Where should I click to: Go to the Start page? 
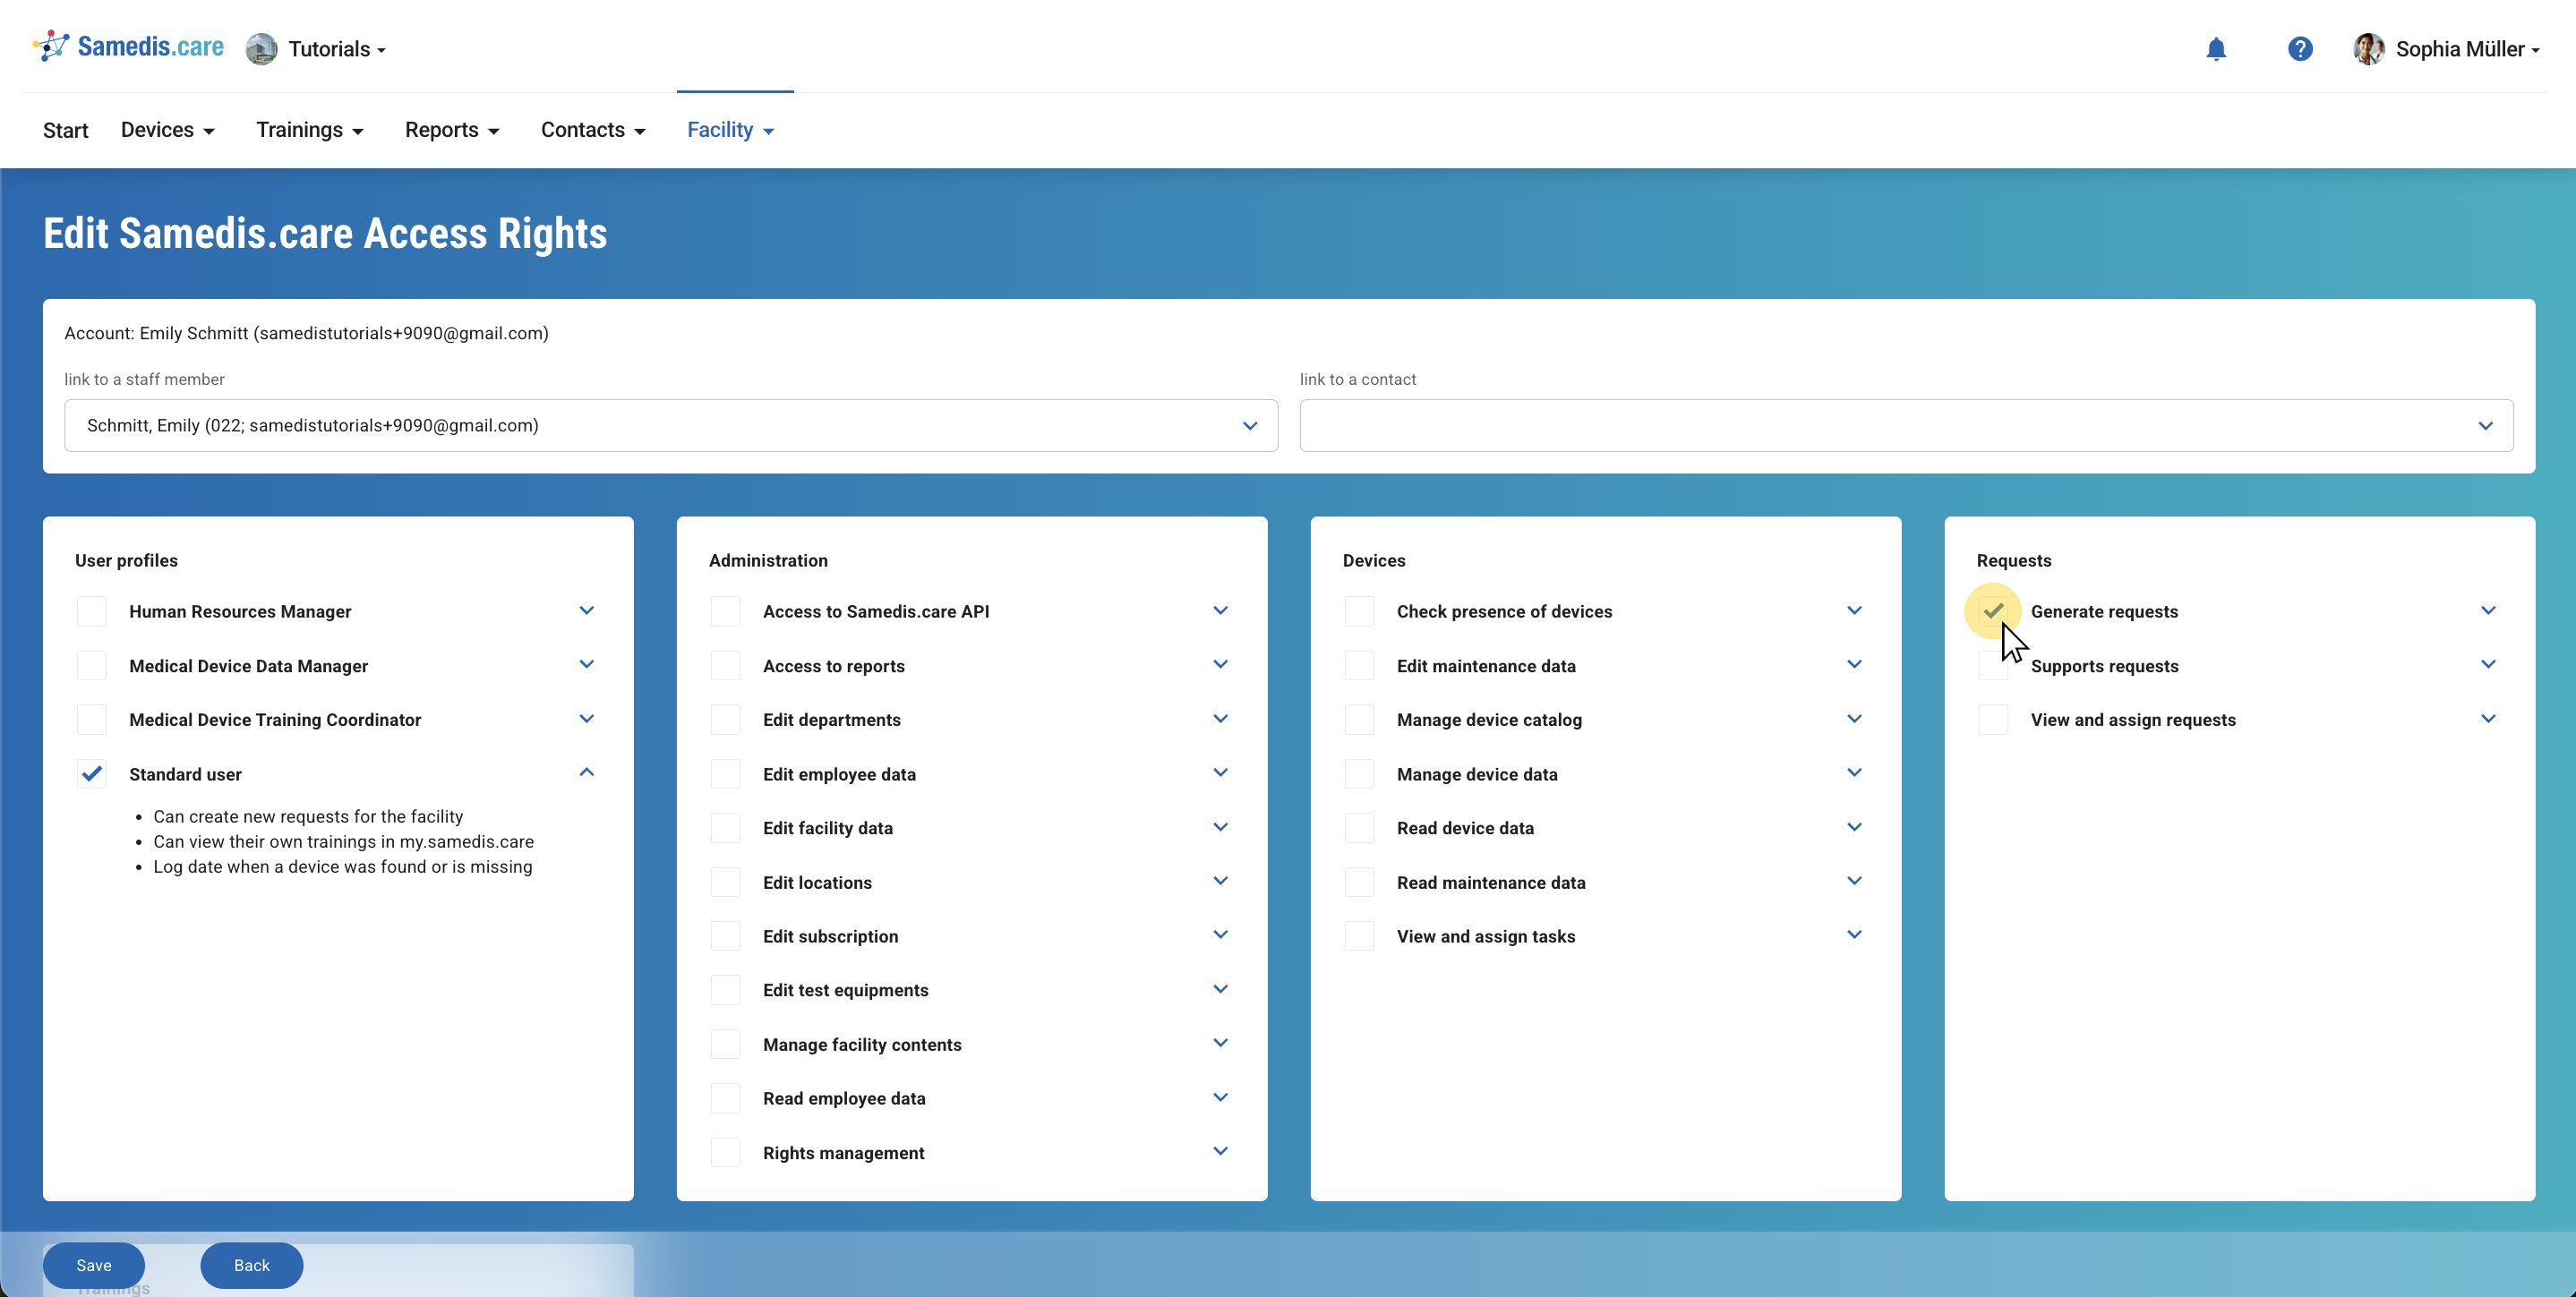coord(66,130)
